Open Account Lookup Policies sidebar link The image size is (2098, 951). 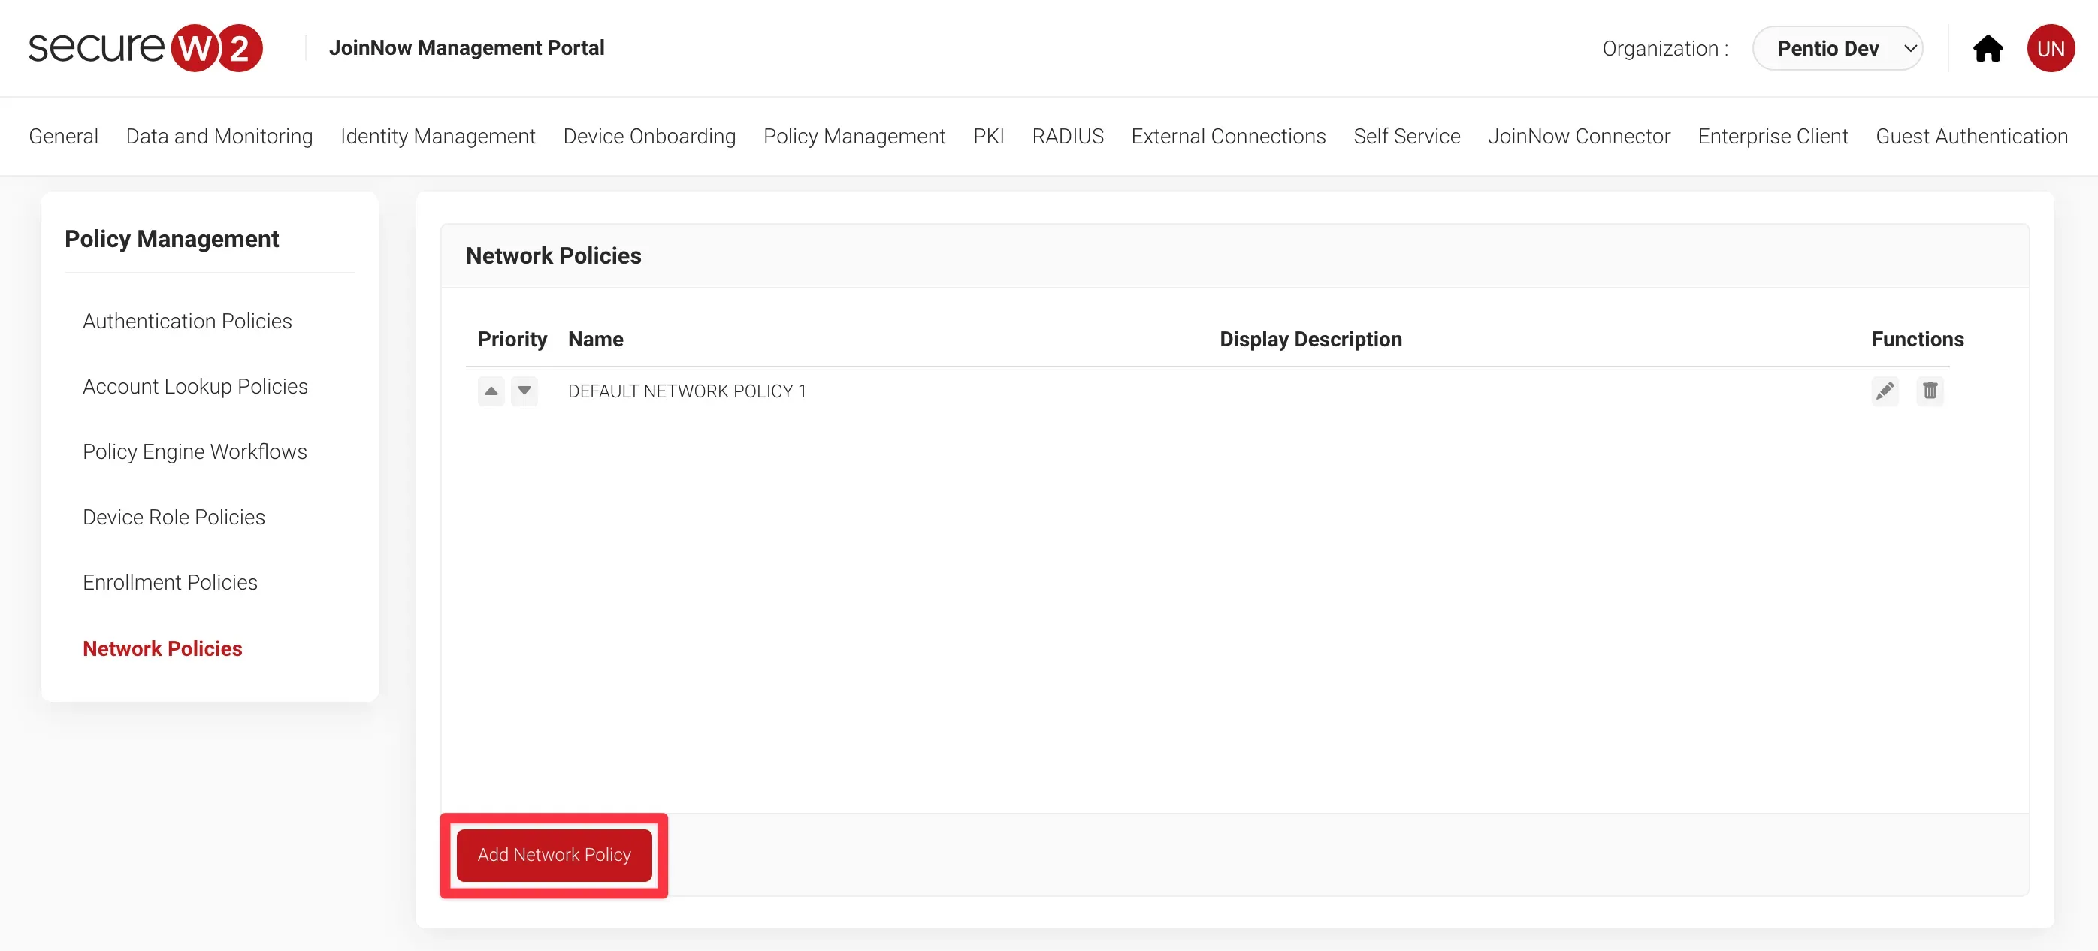pos(195,386)
